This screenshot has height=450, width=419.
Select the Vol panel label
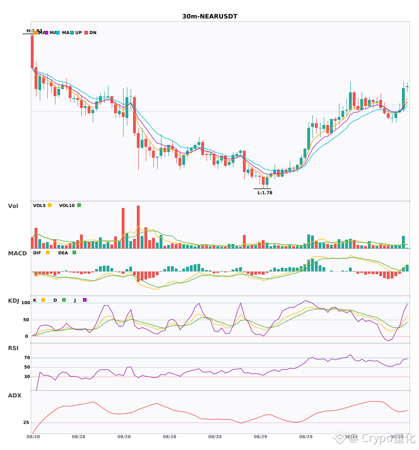(13, 206)
